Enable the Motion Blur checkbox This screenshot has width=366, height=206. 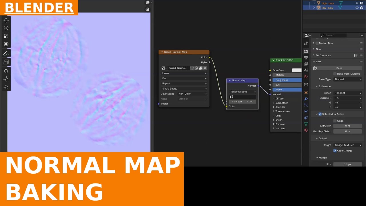pyautogui.click(x=317, y=43)
